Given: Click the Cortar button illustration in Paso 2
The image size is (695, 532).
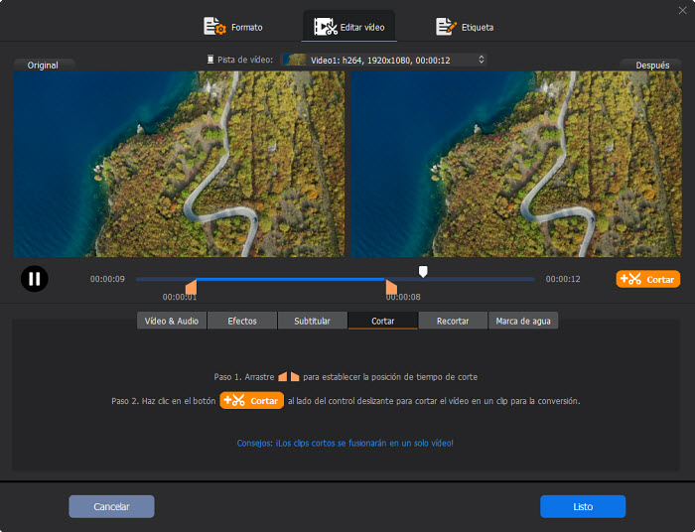Looking at the screenshot, I should 252,400.
